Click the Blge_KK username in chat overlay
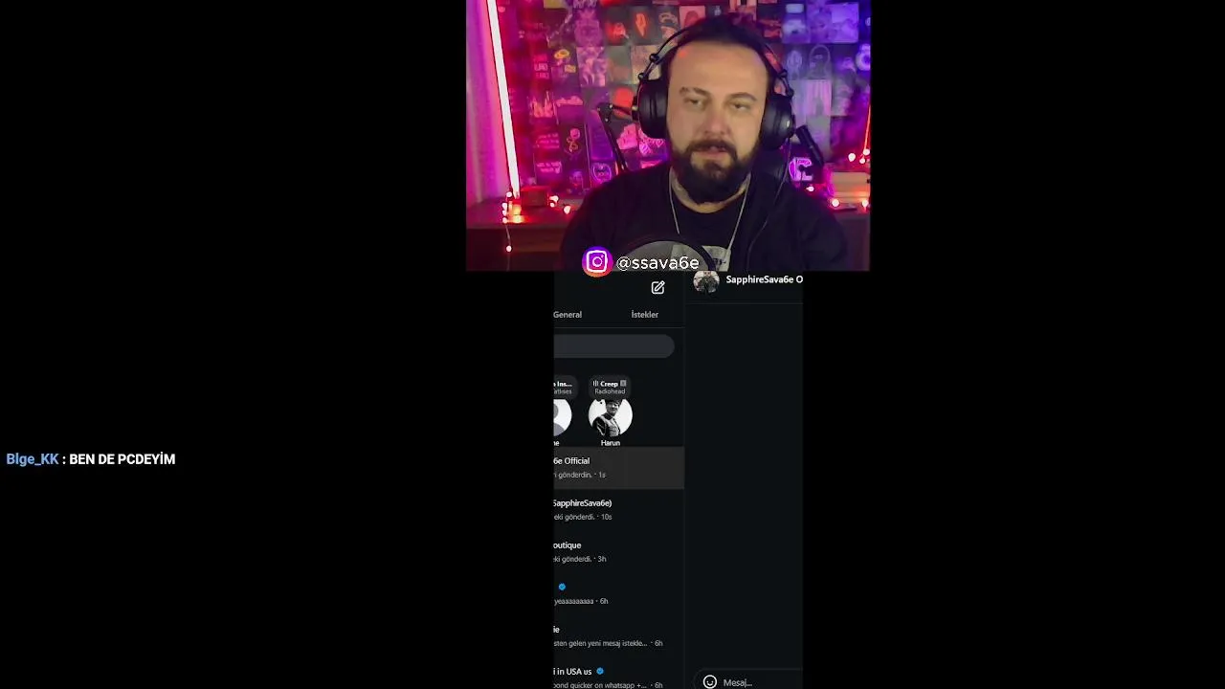 coord(33,459)
